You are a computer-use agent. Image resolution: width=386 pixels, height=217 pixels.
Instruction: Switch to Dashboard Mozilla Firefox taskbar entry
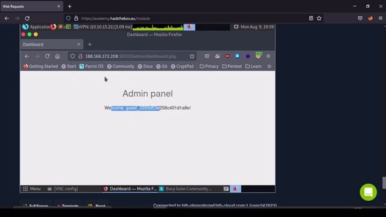tap(130, 189)
